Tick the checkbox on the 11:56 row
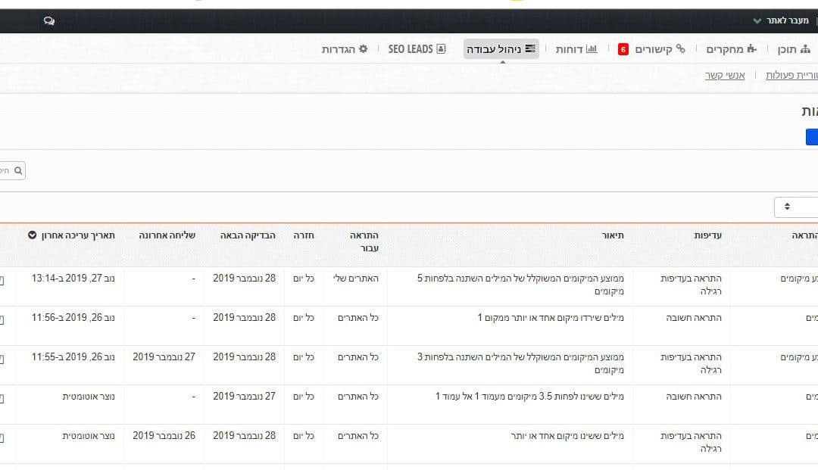 click(2, 320)
